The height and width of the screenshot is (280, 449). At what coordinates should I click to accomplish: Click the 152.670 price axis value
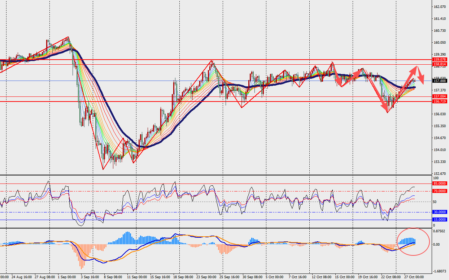tap(439, 174)
